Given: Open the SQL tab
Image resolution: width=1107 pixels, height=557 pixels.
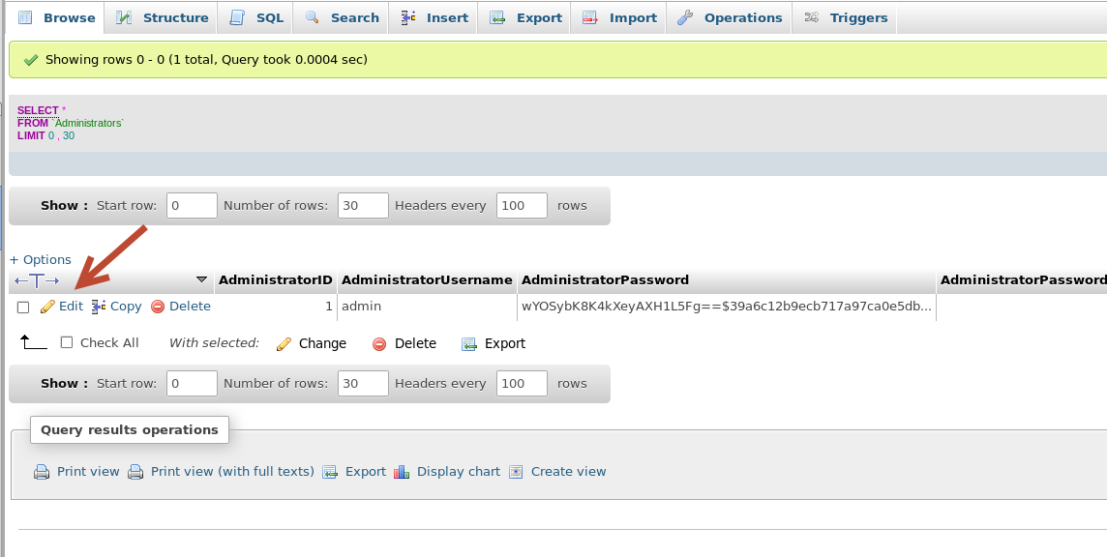Looking at the screenshot, I should tap(257, 17).
